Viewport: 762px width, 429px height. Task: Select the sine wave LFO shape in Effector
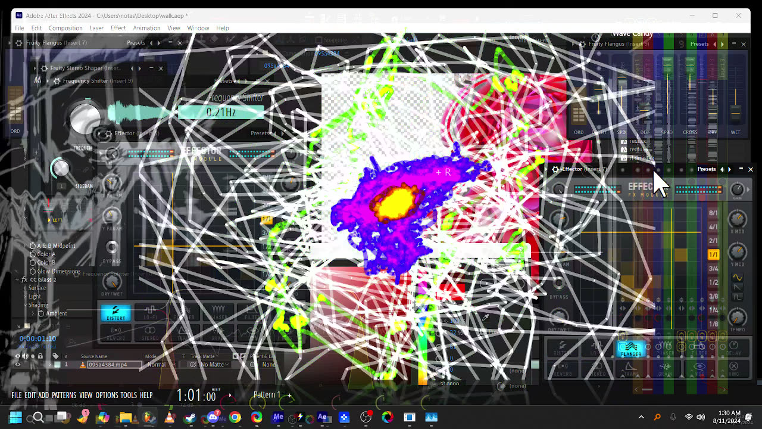click(737, 278)
